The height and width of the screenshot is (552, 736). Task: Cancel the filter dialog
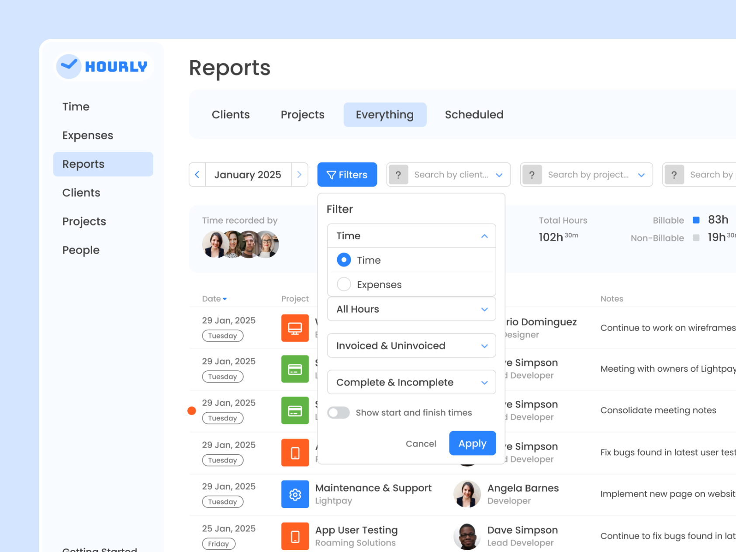point(421,443)
